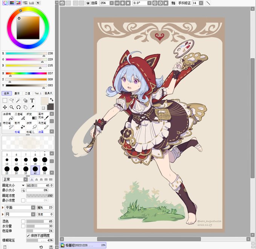Select the Hand pan tool
The width and height of the screenshot is (256, 249).
pyautogui.click(x=25, y=107)
